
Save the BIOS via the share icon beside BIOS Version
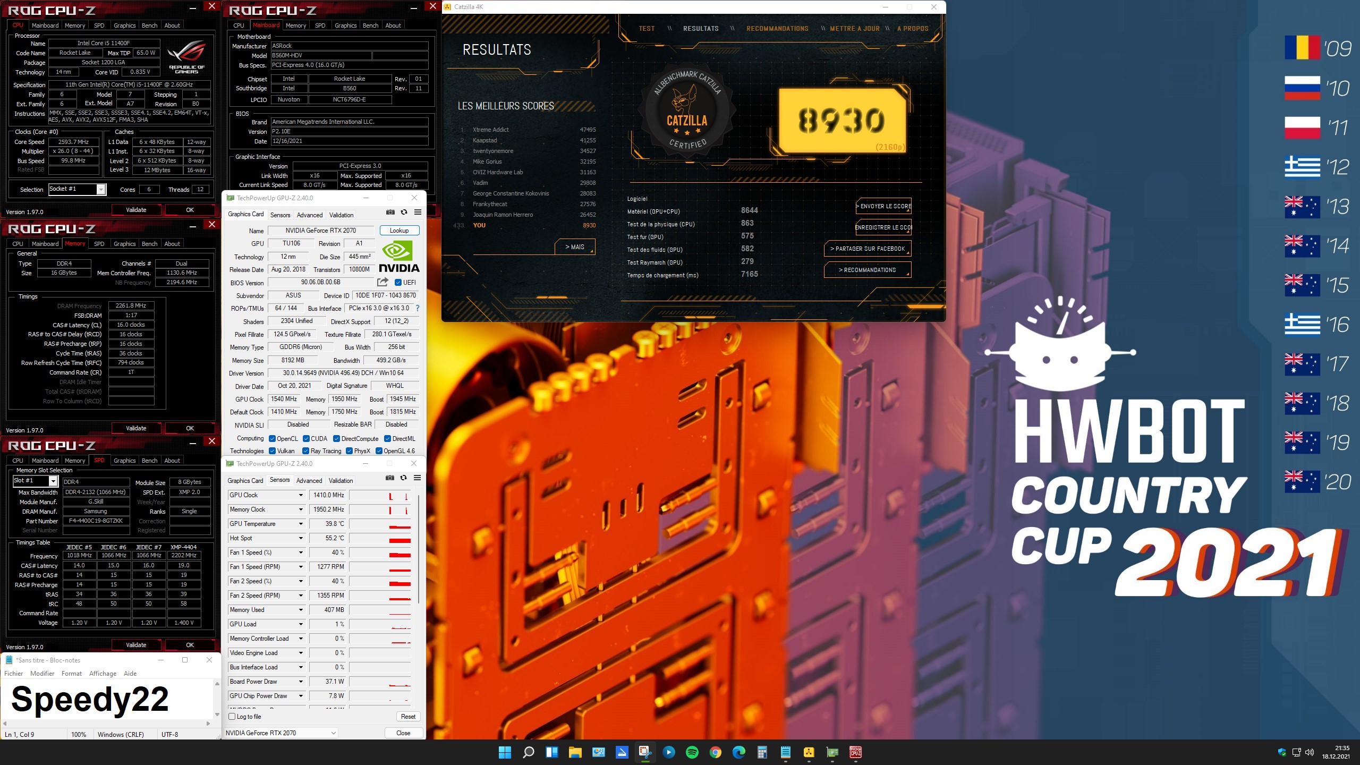[382, 282]
